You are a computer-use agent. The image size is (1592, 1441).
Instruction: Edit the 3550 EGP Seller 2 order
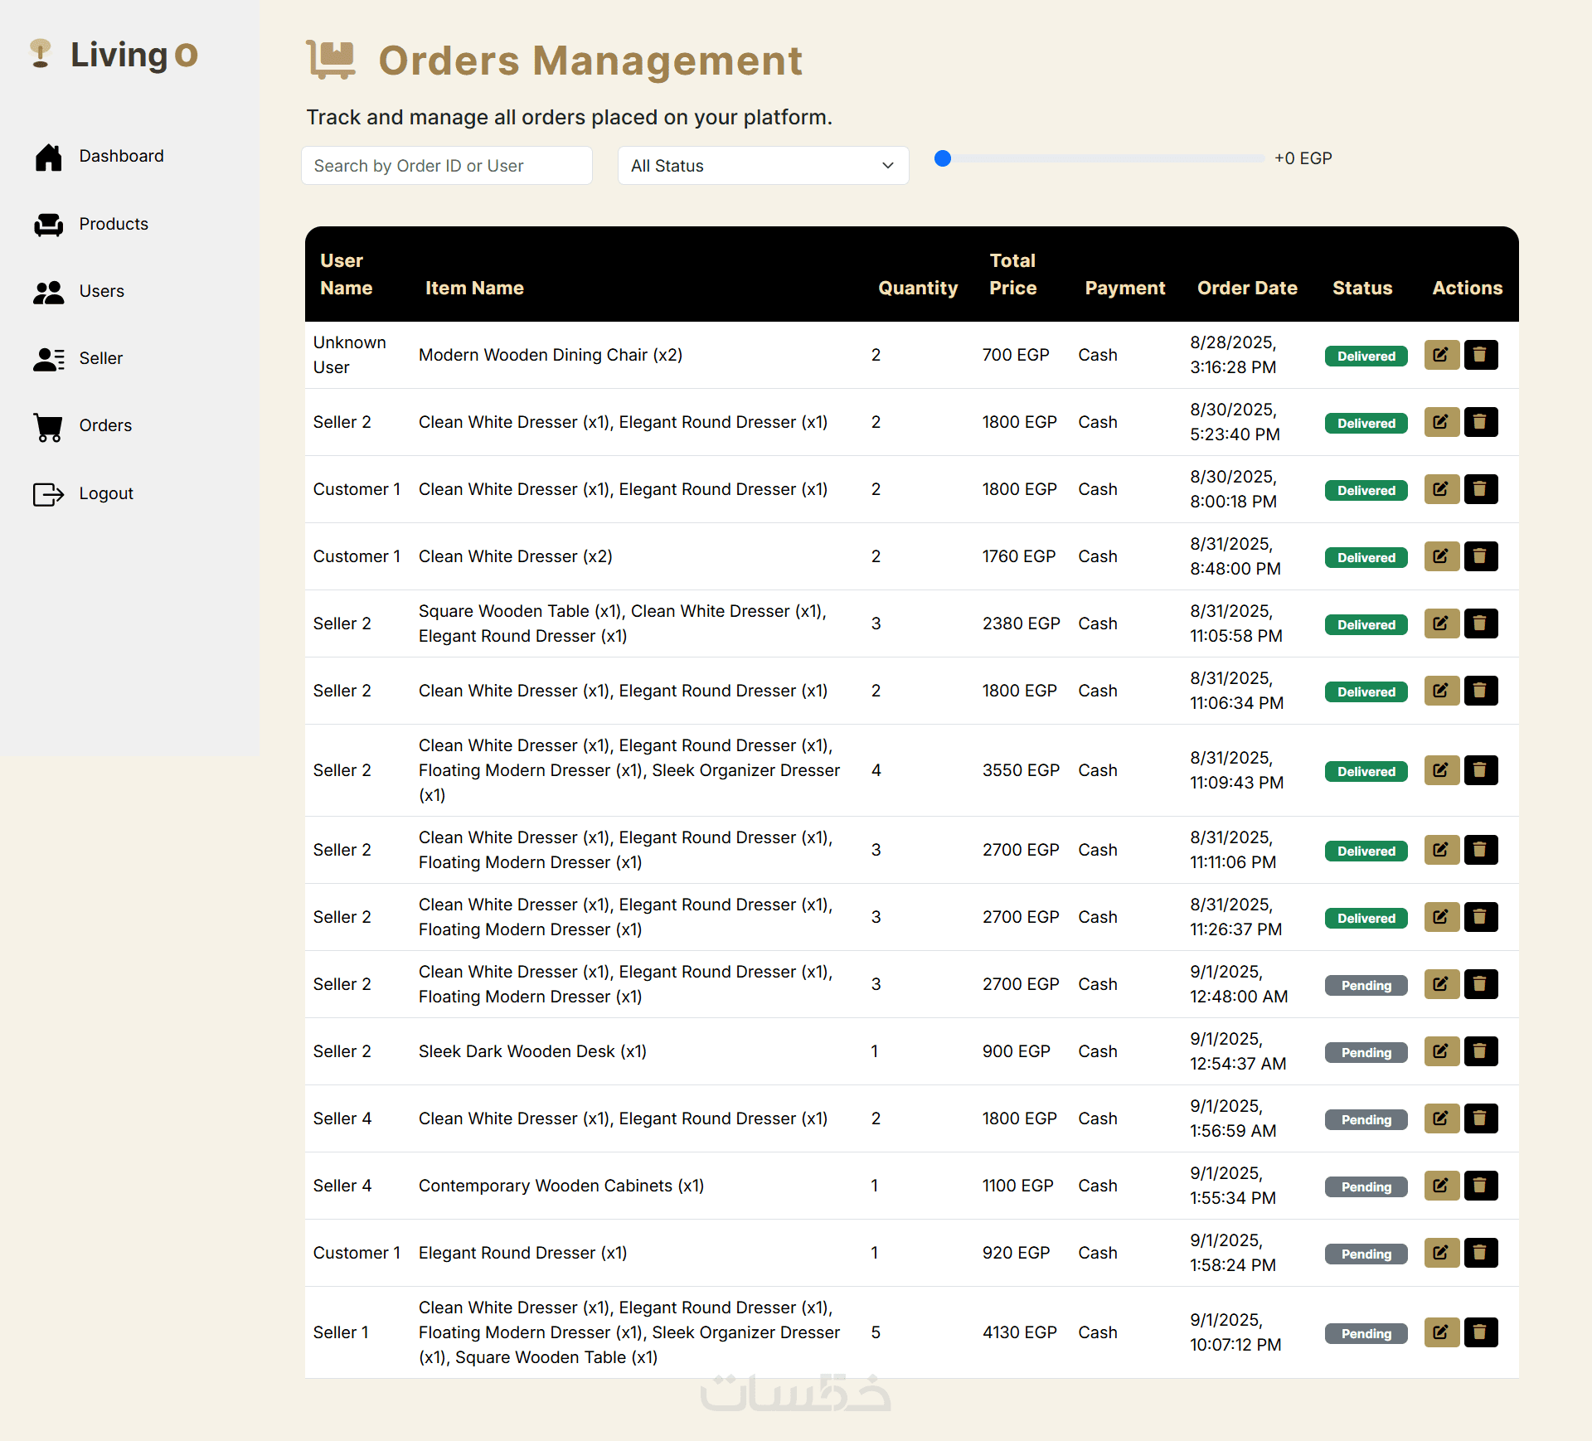coord(1441,770)
